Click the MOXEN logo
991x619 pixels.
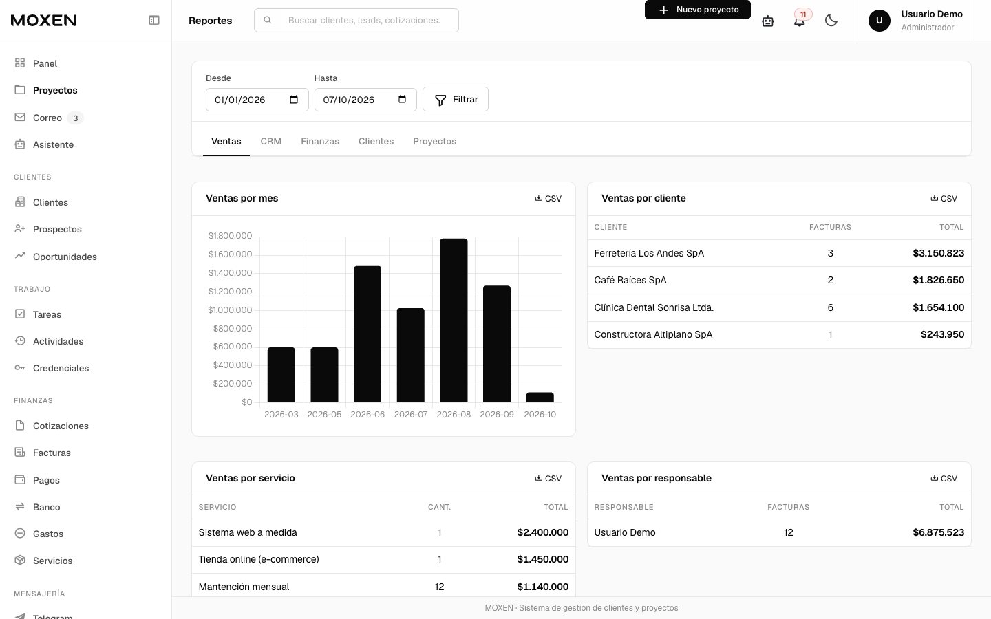click(43, 20)
